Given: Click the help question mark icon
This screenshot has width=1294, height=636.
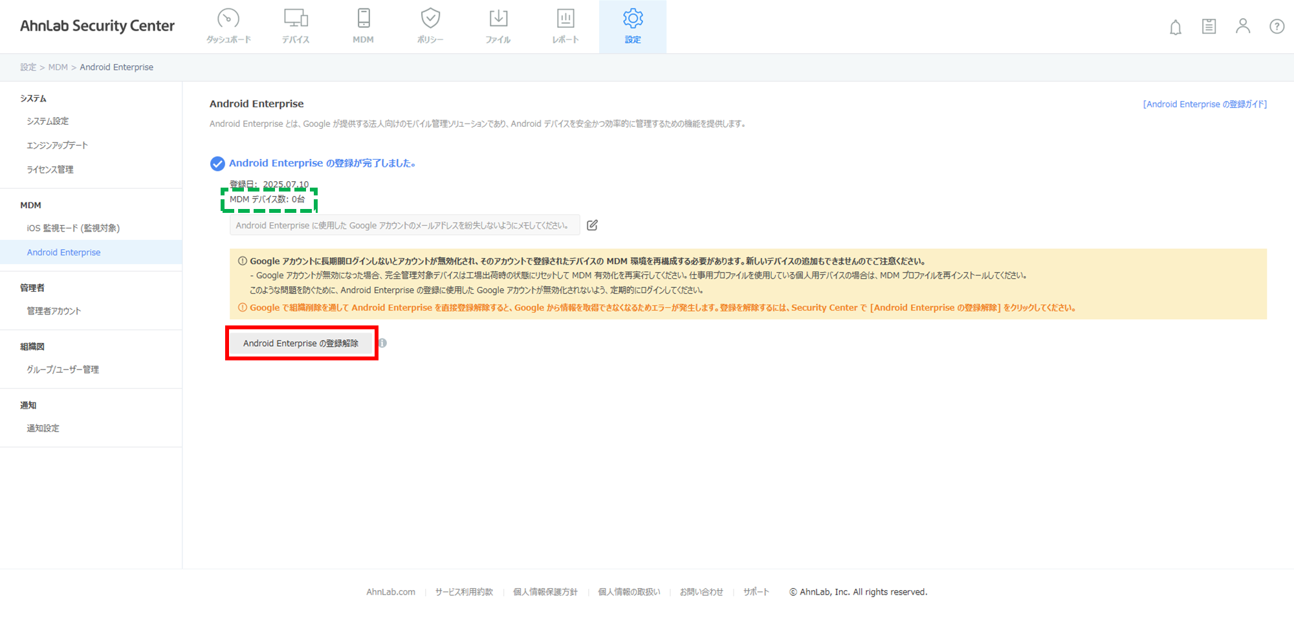Looking at the screenshot, I should click(1277, 27).
